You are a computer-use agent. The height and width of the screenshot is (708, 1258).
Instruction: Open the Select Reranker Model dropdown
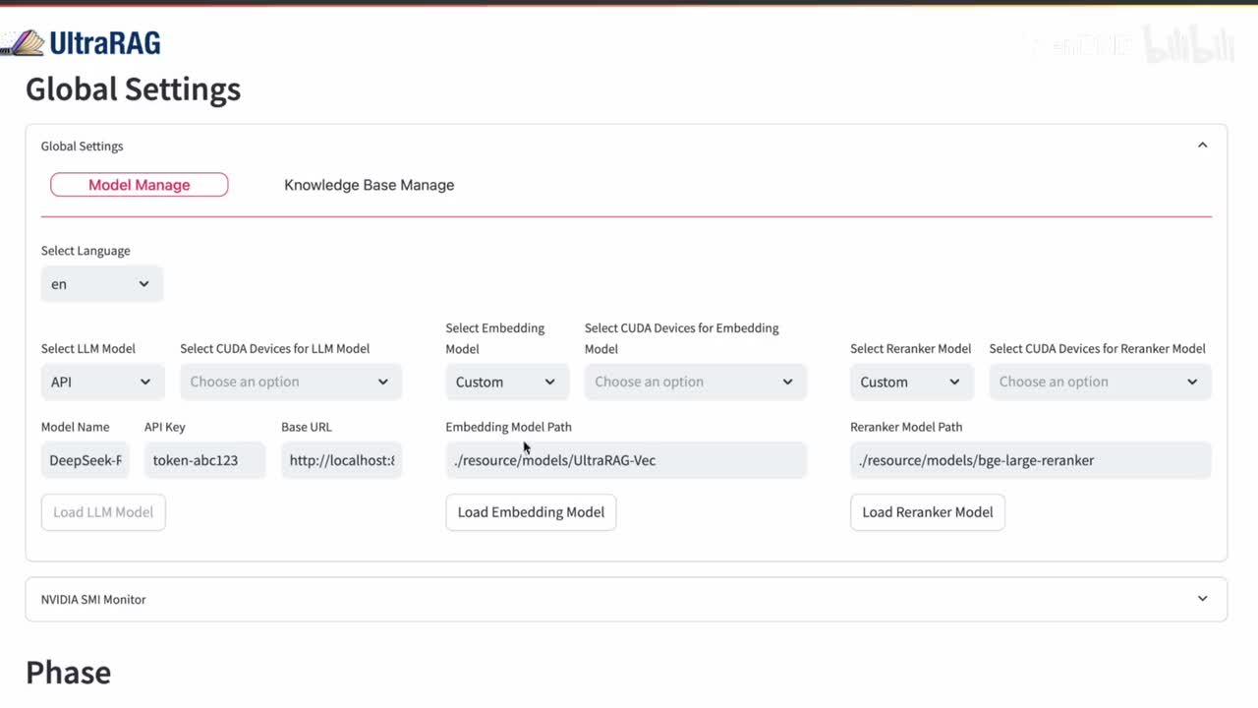911,382
